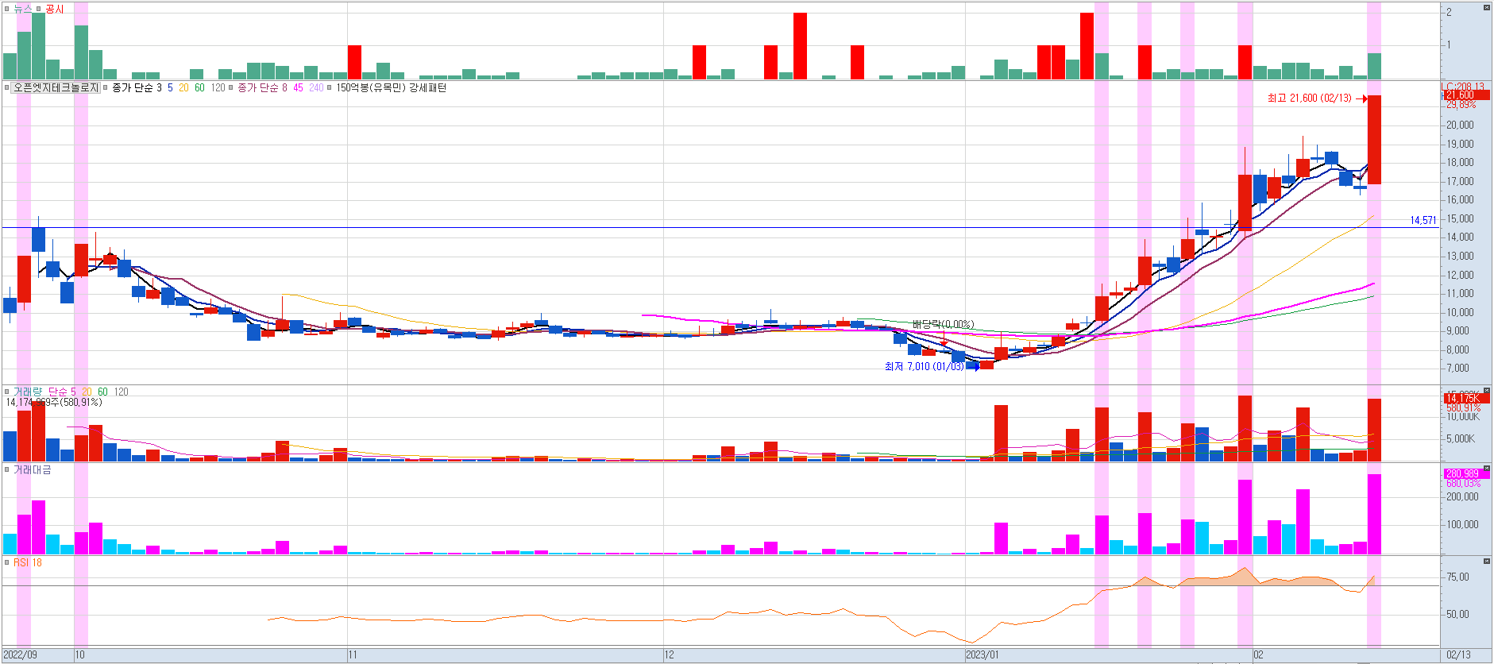Click the 배당락(0.00%) ex-dividend annotation

point(943,324)
